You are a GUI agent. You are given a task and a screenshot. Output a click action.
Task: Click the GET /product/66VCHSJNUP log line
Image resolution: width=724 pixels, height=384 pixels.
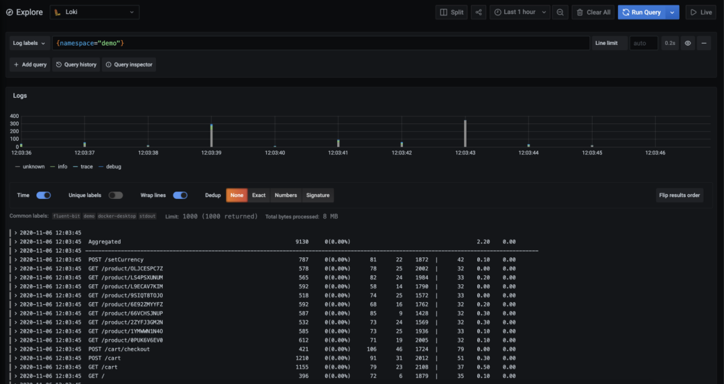click(x=125, y=314)
